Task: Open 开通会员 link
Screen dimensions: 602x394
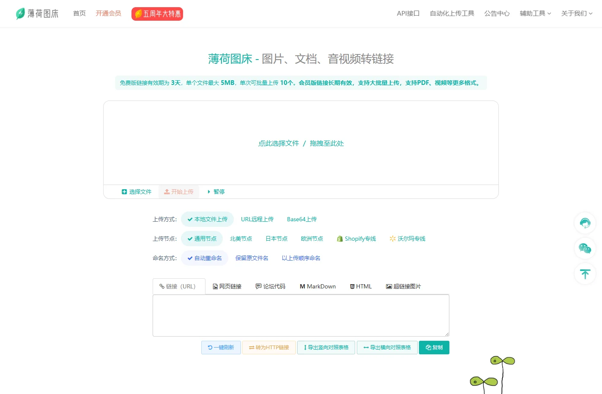Action: (108, 14)
